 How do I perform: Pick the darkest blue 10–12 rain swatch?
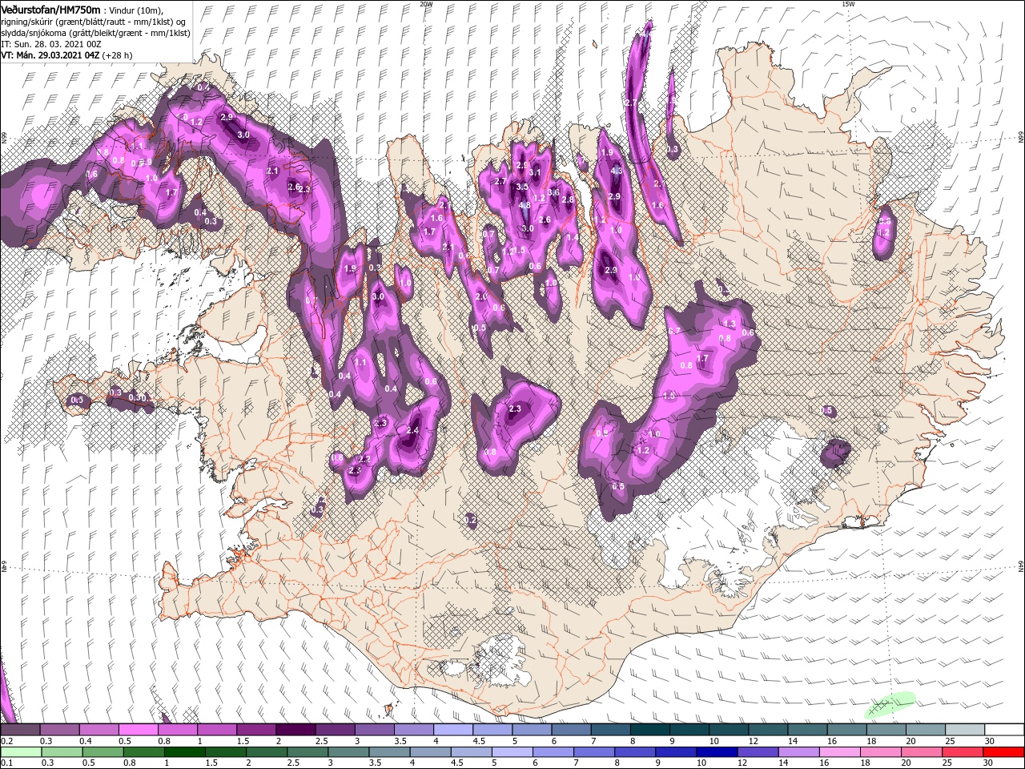717,752
